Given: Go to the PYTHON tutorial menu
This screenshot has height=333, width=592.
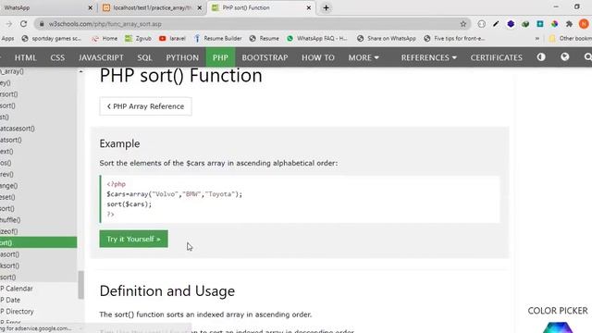Looking at the screenshot, I should pyautogui.click(x=182, y=57).
